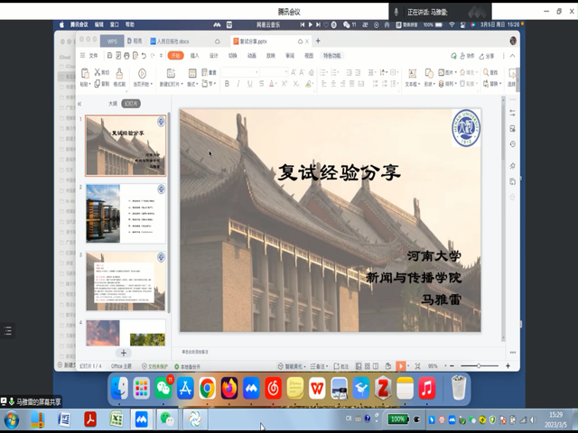Open the Music app in dock

click(x=427, y=388)
